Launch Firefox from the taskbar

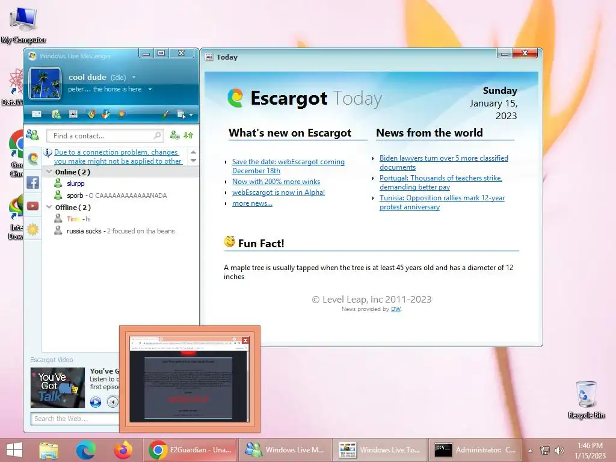tap(123, 450)
